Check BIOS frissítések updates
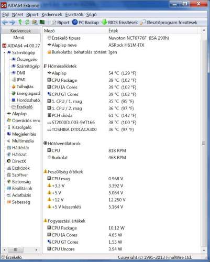 coord(120,23)
